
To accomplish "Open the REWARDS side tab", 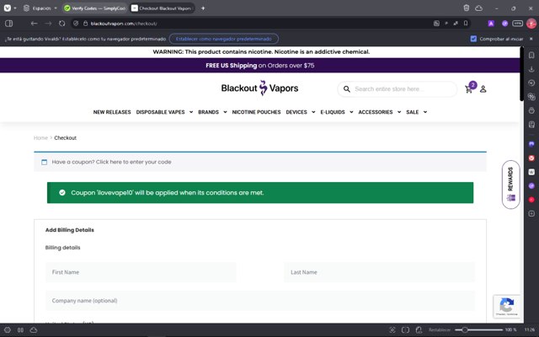I will coord(511,185).
